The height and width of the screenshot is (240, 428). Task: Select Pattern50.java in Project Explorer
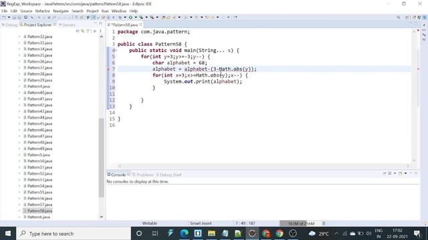pyautogui.click(x=39, y=161)
